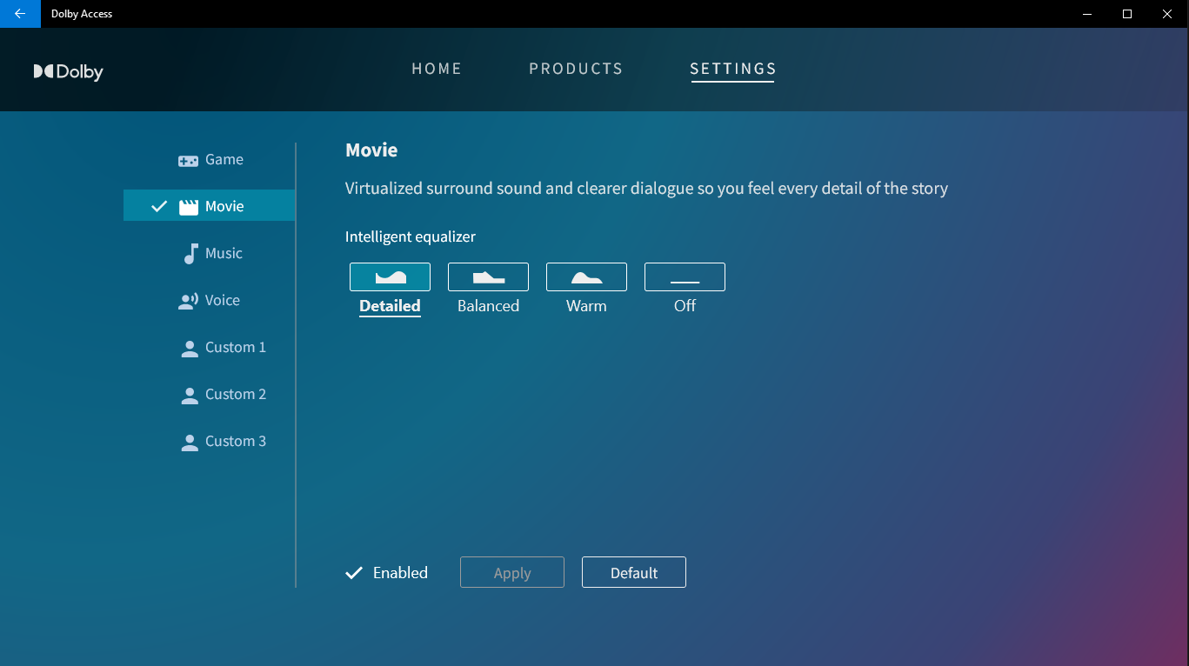1189x666 pixels.
Task: Open the Custom 3 person icon
Action: (x=189, y=442)
